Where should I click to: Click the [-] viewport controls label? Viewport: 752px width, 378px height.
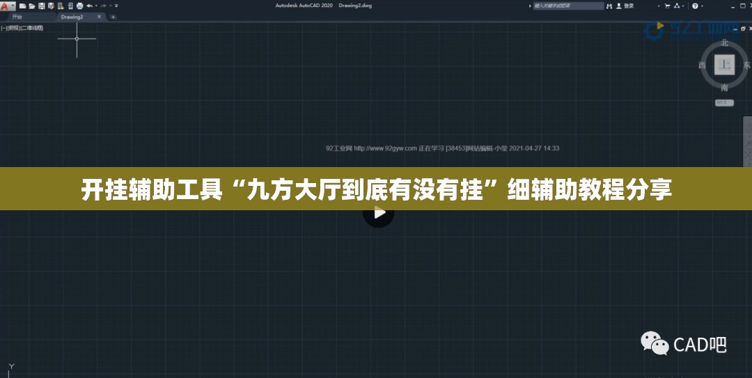4,28
